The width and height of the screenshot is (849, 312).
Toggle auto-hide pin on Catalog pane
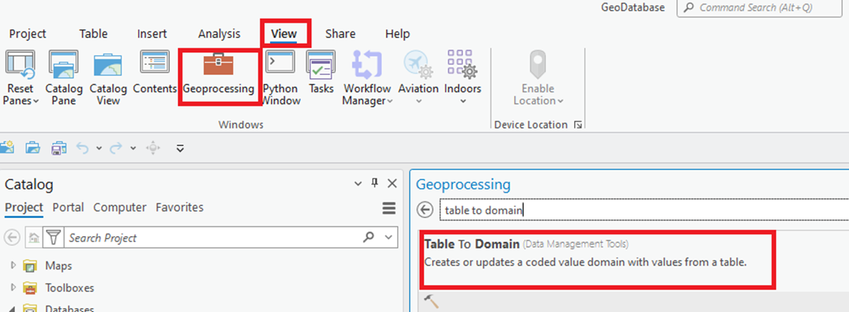pos(374,183)
